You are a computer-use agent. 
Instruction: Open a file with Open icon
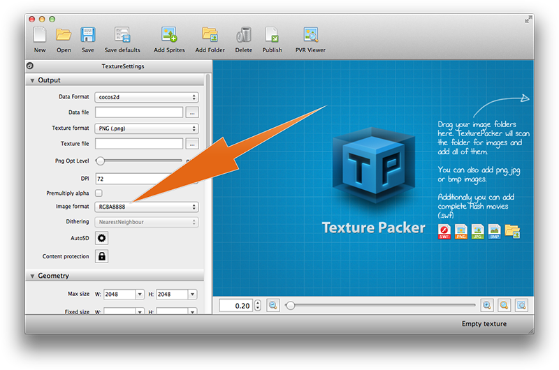[64, 35]
